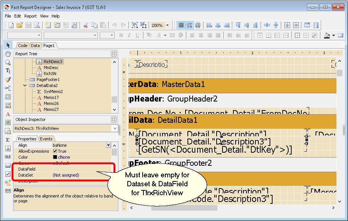Viewport: 348px width, 221px height.
Task: Switch to the Code tab
Action: coord(23,46)
